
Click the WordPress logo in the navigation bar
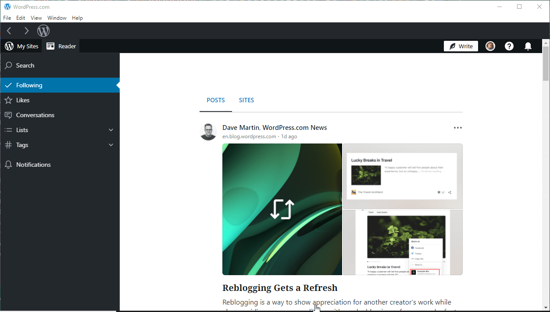(43, 31)
